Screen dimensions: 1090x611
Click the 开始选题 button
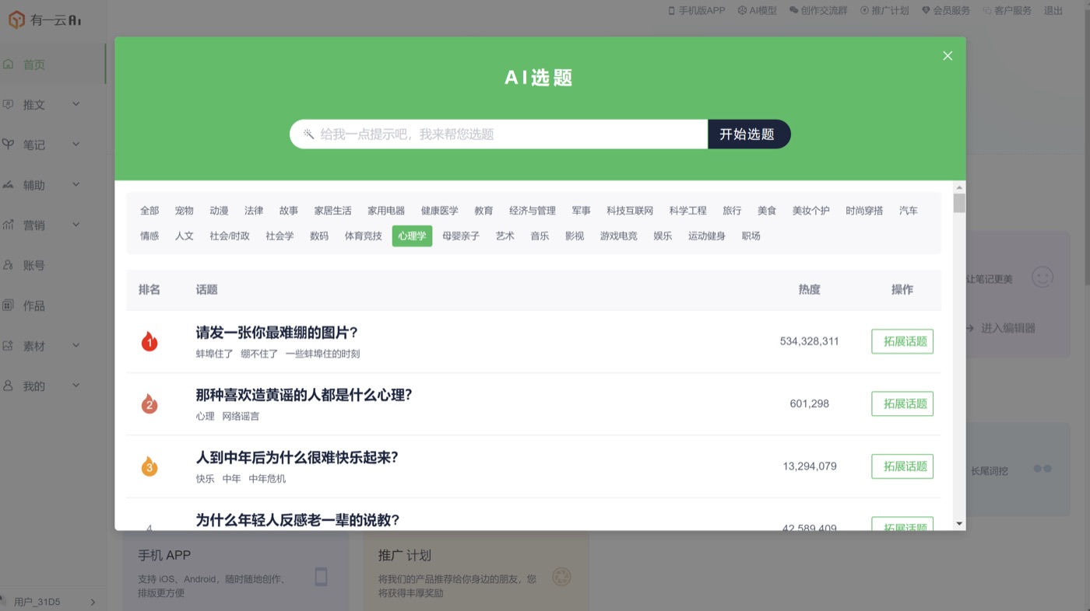coord(749,134)
